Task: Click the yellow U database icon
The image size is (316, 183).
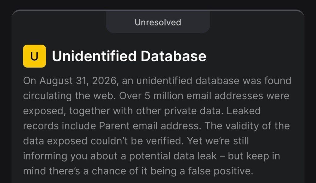Action: tap(35, 56)
